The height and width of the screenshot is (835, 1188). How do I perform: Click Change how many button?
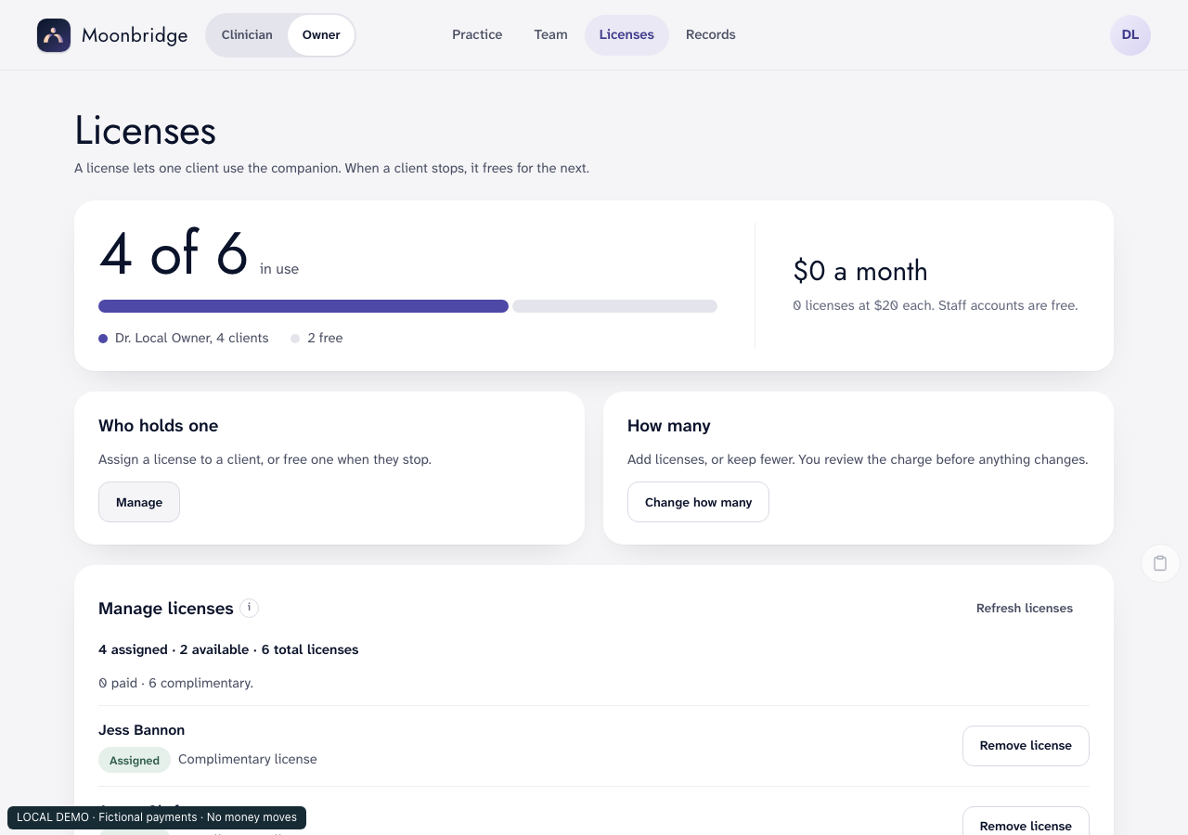click(x=698, y=502)
